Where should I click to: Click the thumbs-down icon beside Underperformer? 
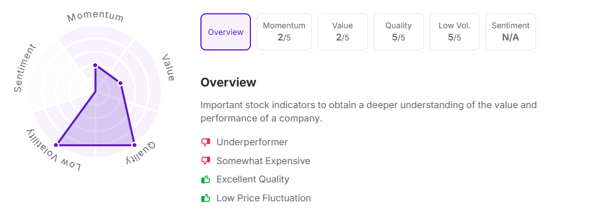click(205, 142)
